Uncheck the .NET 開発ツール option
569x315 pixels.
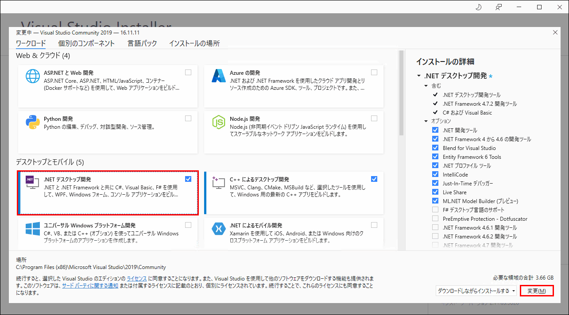(x=435, y=130)
